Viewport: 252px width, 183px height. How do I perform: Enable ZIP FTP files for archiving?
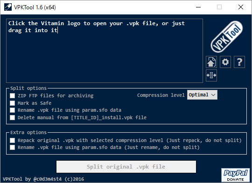pos(13,96)
